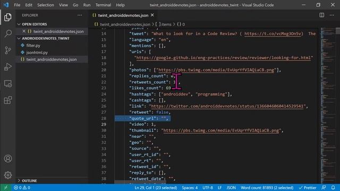Open the google.github.io eng-practices URL

[224, 58]
